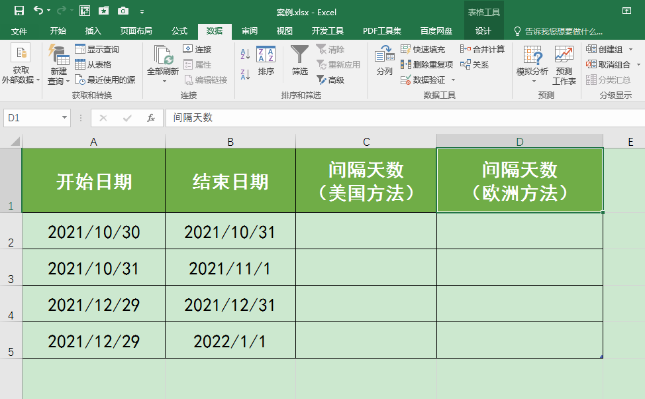Toggle the 筛选 filter funnel
This screenshot has height=399, width=645.
pos(299,60)
